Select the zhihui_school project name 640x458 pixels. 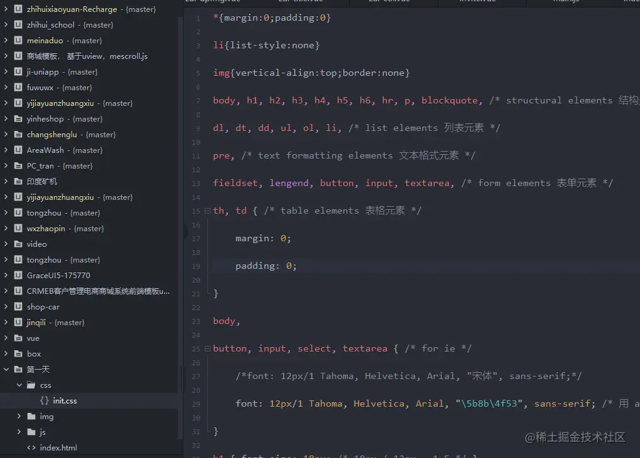click(51, 25)
